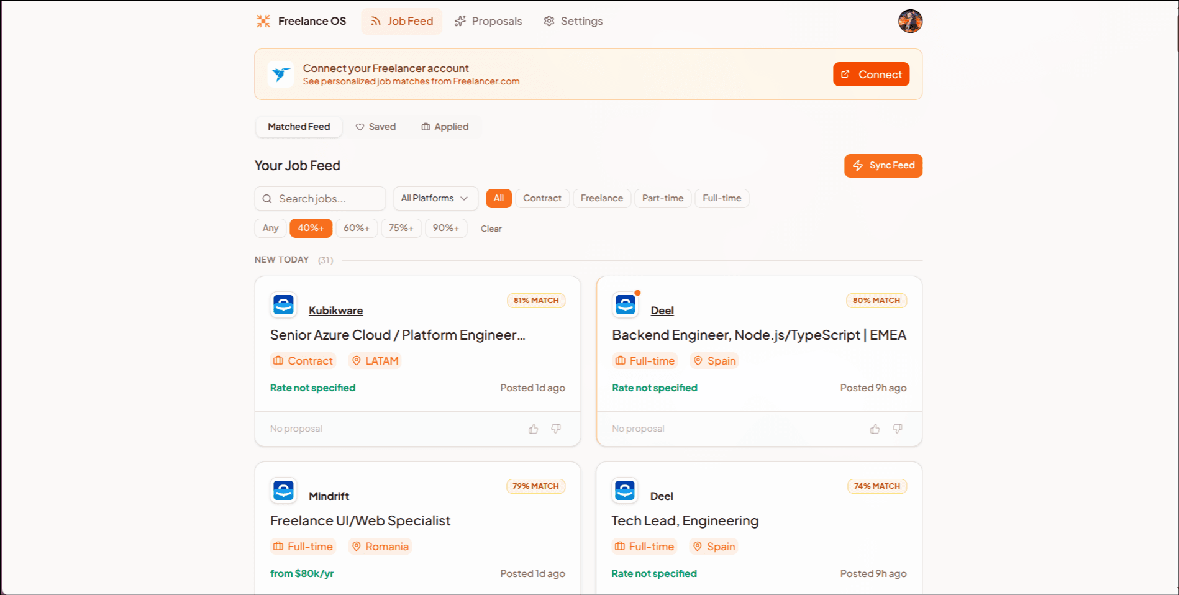Click the Full-time tag on Tech Lead card
1179x595 pixels.
[x=644, y=547]
